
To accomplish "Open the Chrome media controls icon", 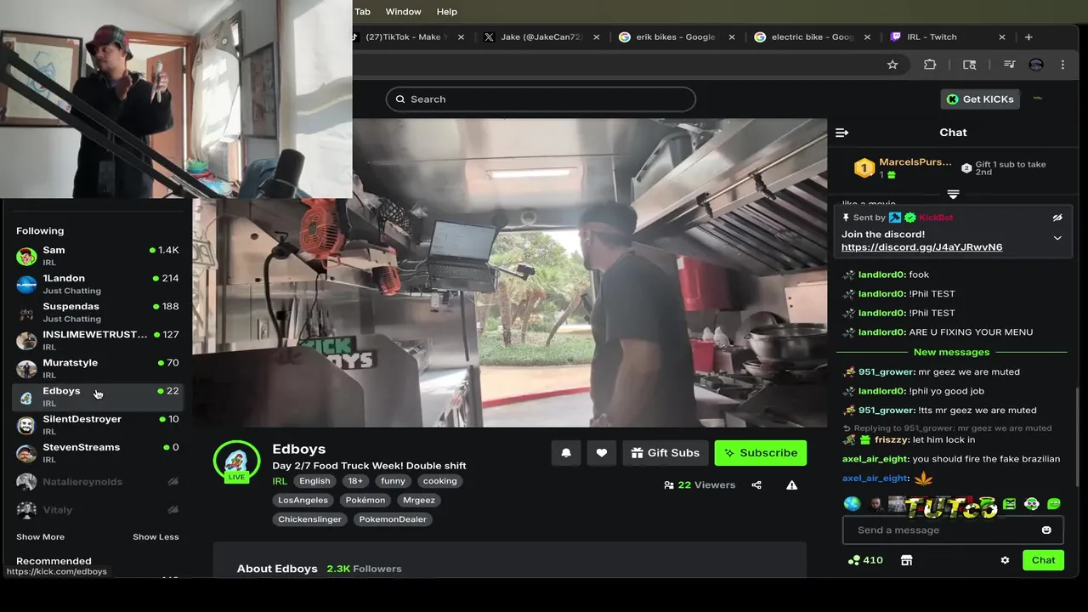I will [1009, 65].
